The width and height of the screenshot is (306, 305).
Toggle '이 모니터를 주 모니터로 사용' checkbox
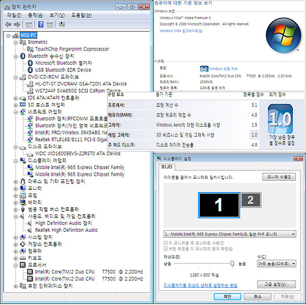coord(166,243)
